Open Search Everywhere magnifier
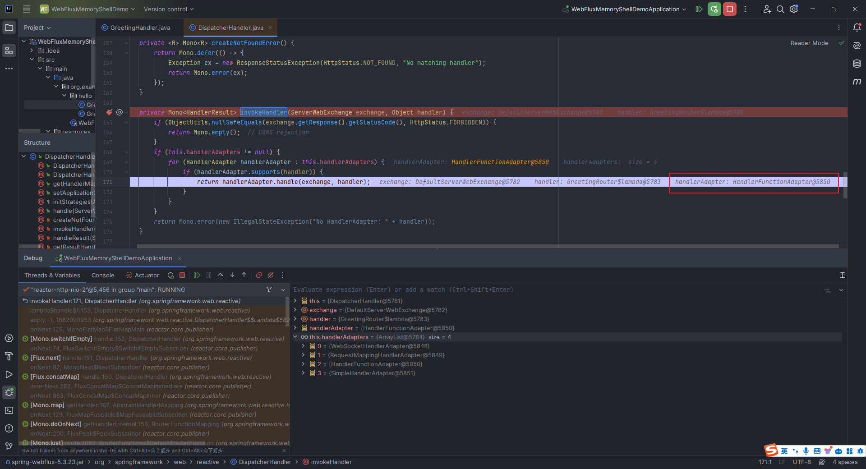 [780, 9]
